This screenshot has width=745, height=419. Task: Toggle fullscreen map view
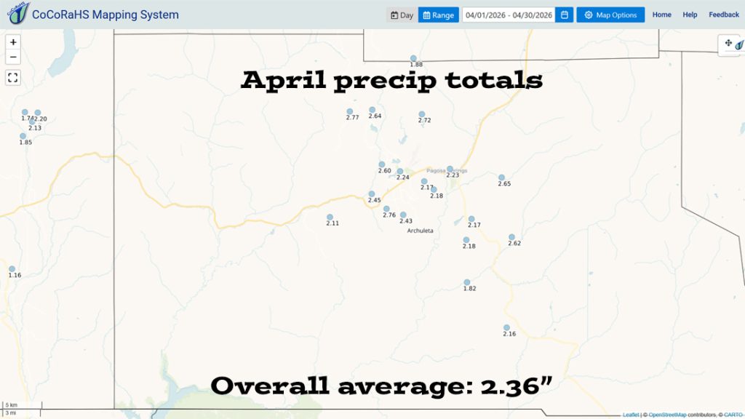[13, 77]
